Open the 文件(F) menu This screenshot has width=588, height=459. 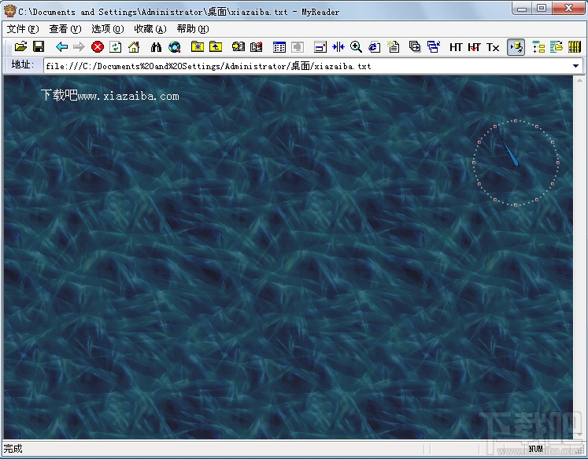(22, 28)
